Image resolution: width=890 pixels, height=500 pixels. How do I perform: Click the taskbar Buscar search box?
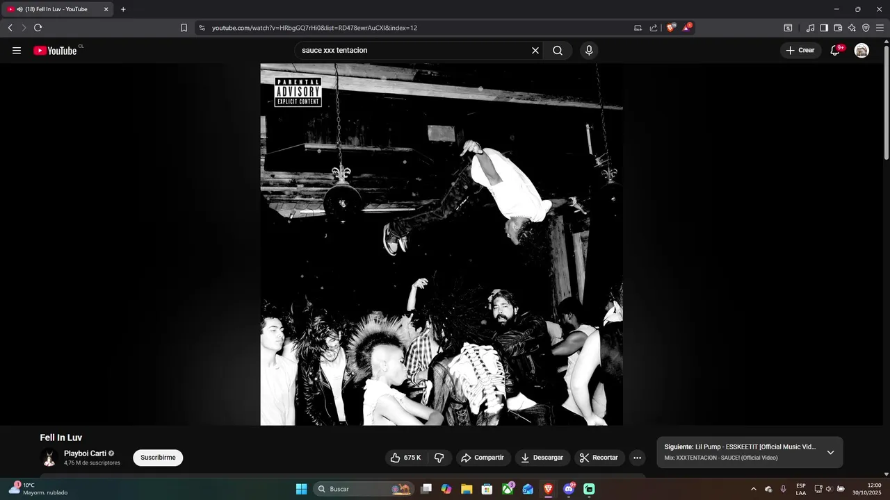coord(364,489)
